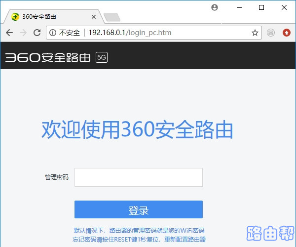Click the red update arrow icon
This screenshot has width=296, height=247.
pos(286,33)
